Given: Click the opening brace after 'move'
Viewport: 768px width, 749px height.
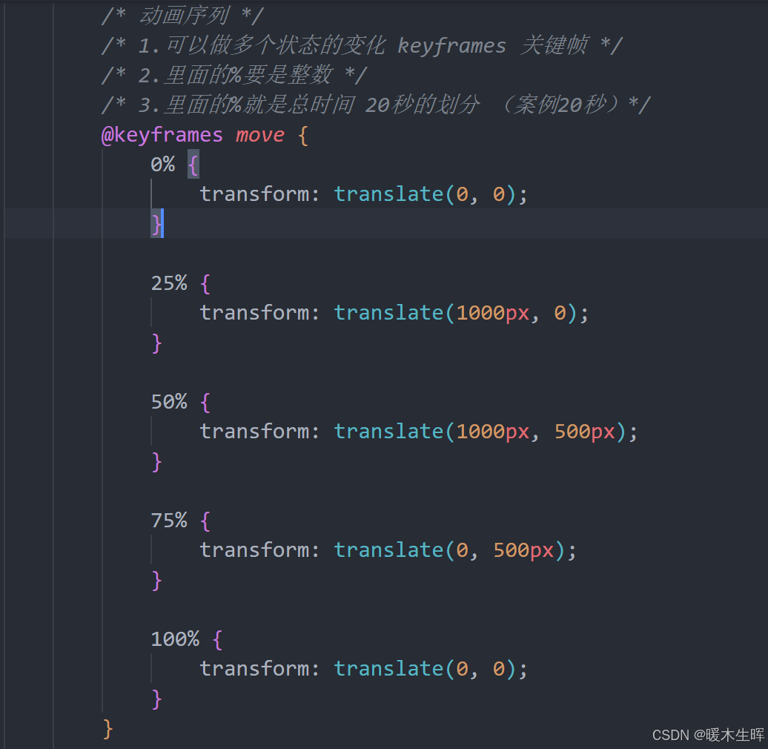Looking at the screenshot, I should point(303,135).
